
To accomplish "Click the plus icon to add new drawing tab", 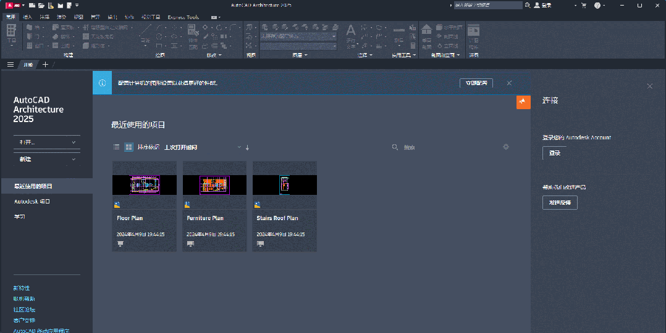I will click(x=45, y=65).
